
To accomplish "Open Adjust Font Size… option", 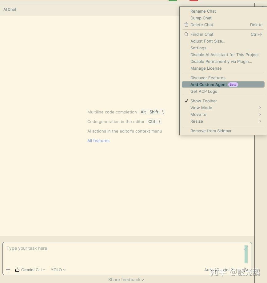I will pos(223,41).
